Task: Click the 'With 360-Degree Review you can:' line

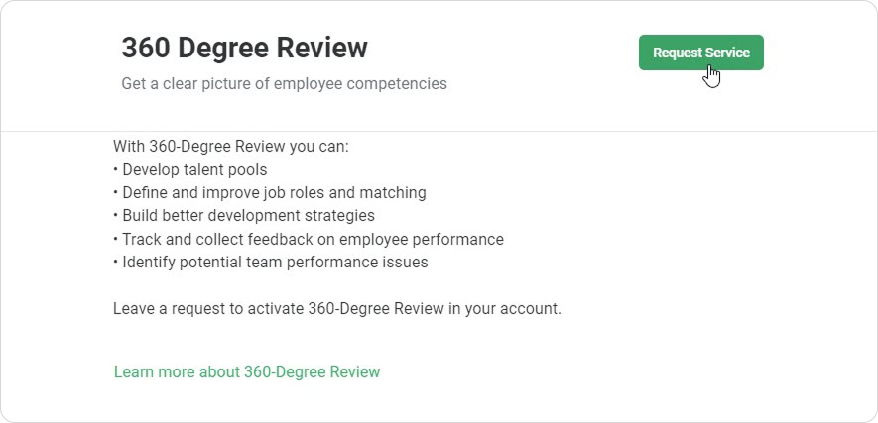Action: tap(231, 147)
